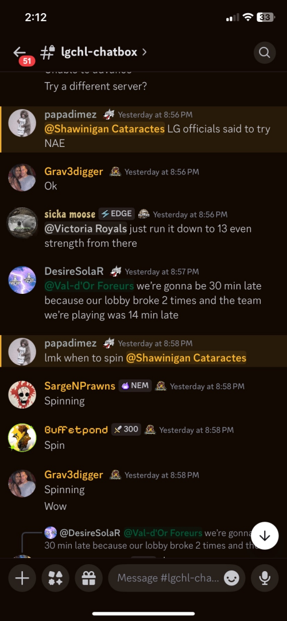Tap the Message #lgchl-cha... input field
Image resolution: width=287 pixels, height=621 pixels.
pyautogui.click(x=177, y=578)
